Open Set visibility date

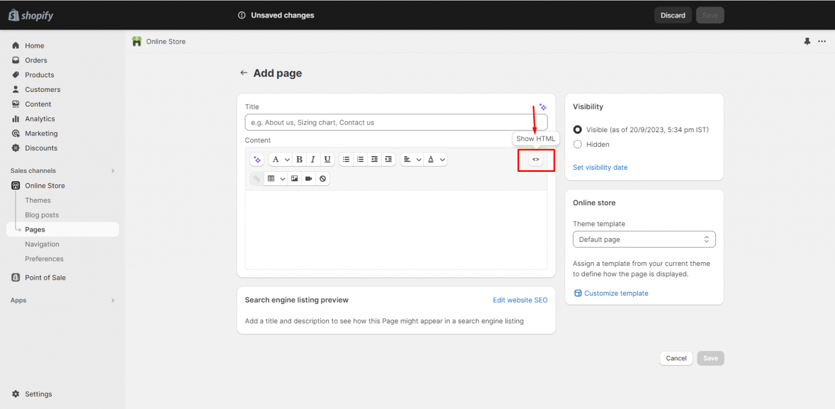coord(600,167)
